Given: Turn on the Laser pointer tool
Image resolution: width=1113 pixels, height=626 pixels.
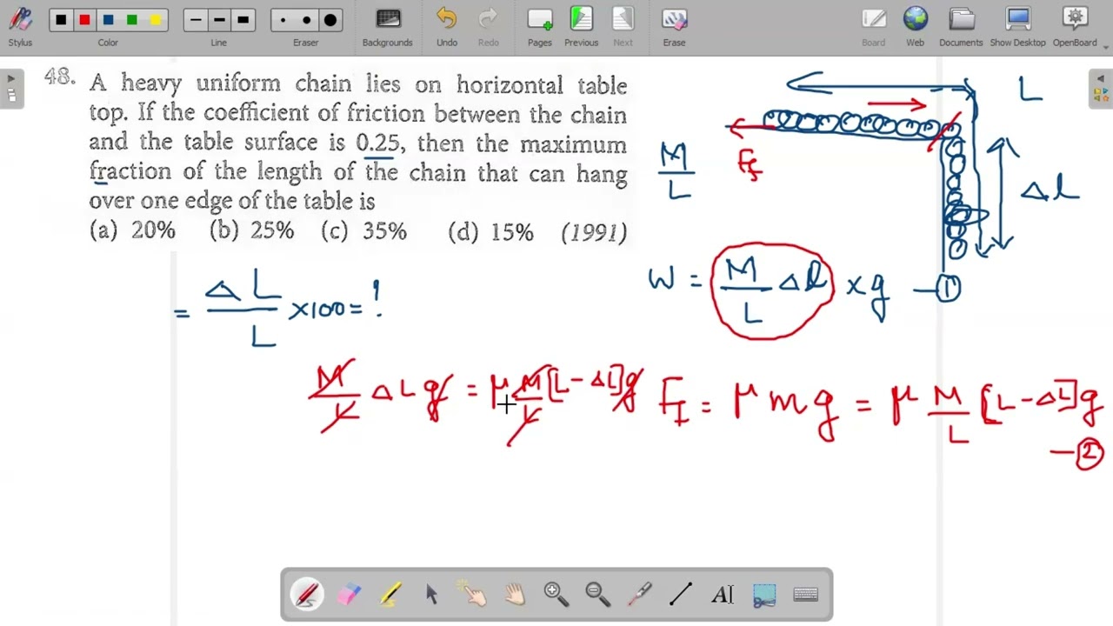Looking at the screenshot, I should [639, 595].
